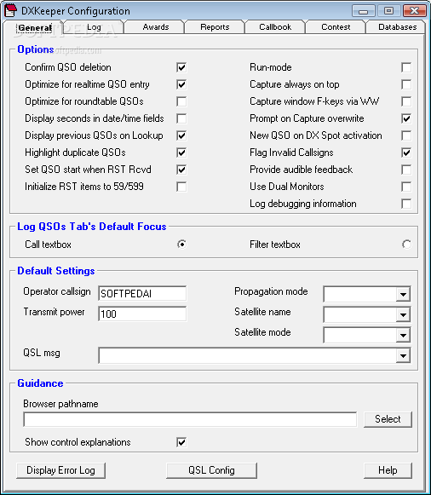Toggle Optimize for realtime QSO entry
This screenshot has height=495, width=431.
181,84
